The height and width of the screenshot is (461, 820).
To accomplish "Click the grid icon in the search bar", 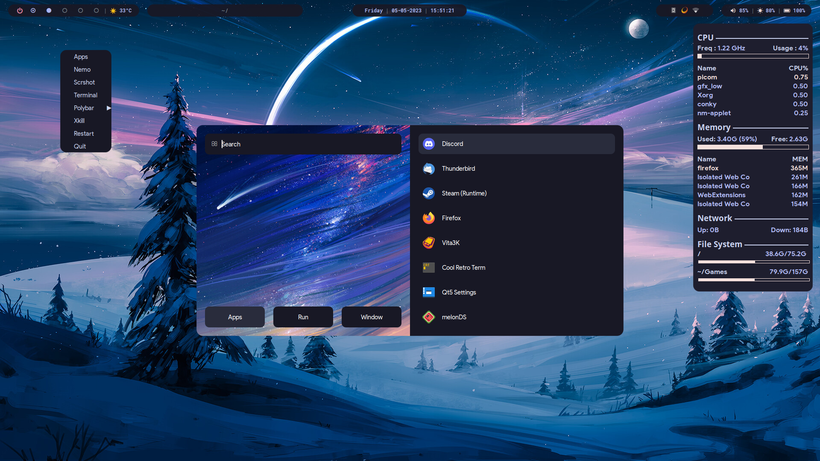I will [x=214, y=144].
